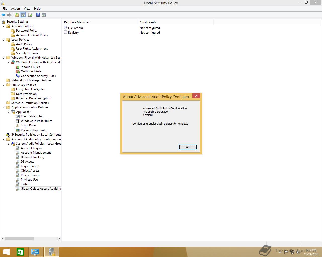
Task: Click the Outbound Rules firewall icon
Action: coord(18,71)
